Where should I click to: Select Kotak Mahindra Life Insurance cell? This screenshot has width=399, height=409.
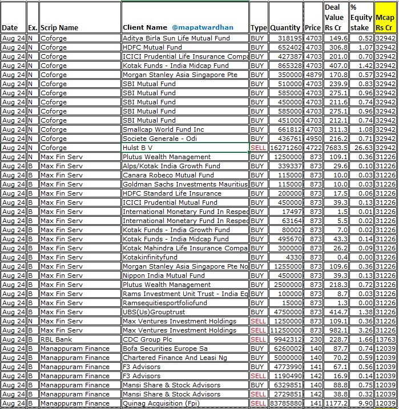click(185, 248)
